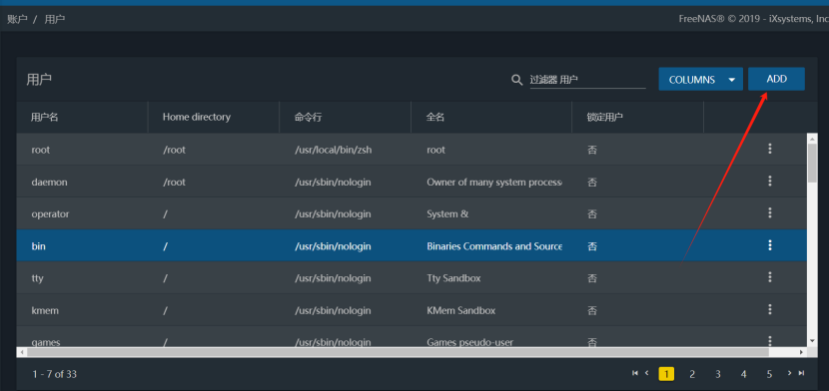This screenshot has width=829, height=391.
Task: Open the three-dot menu for operator
Action: click(770, 213)
